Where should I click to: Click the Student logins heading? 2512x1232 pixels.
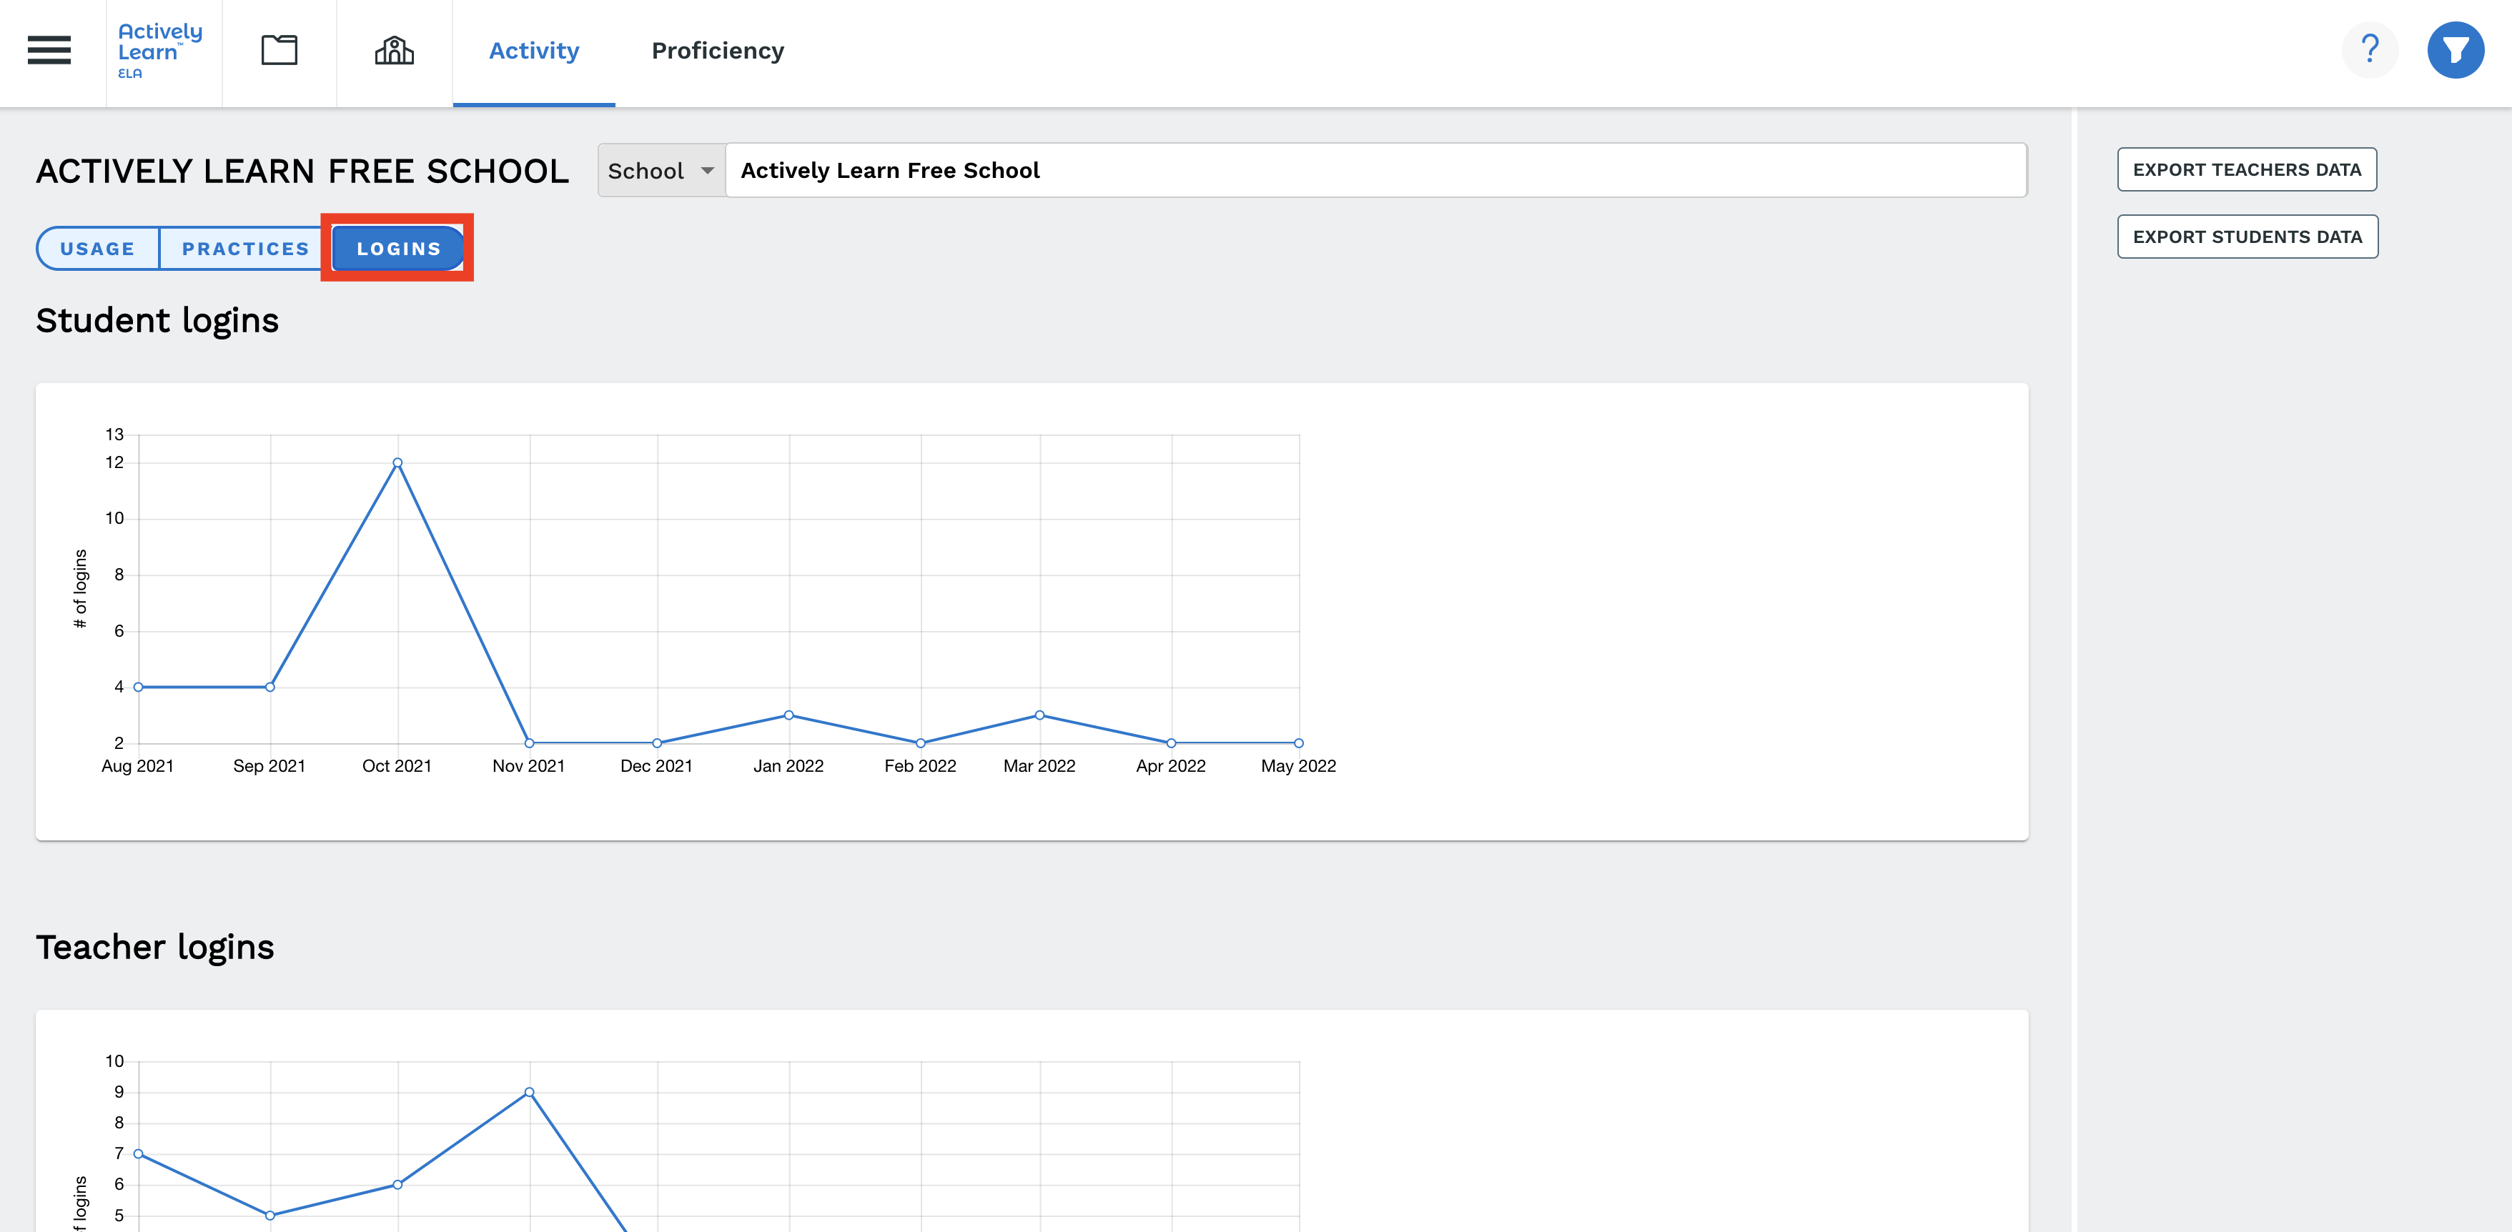[157, 321]
